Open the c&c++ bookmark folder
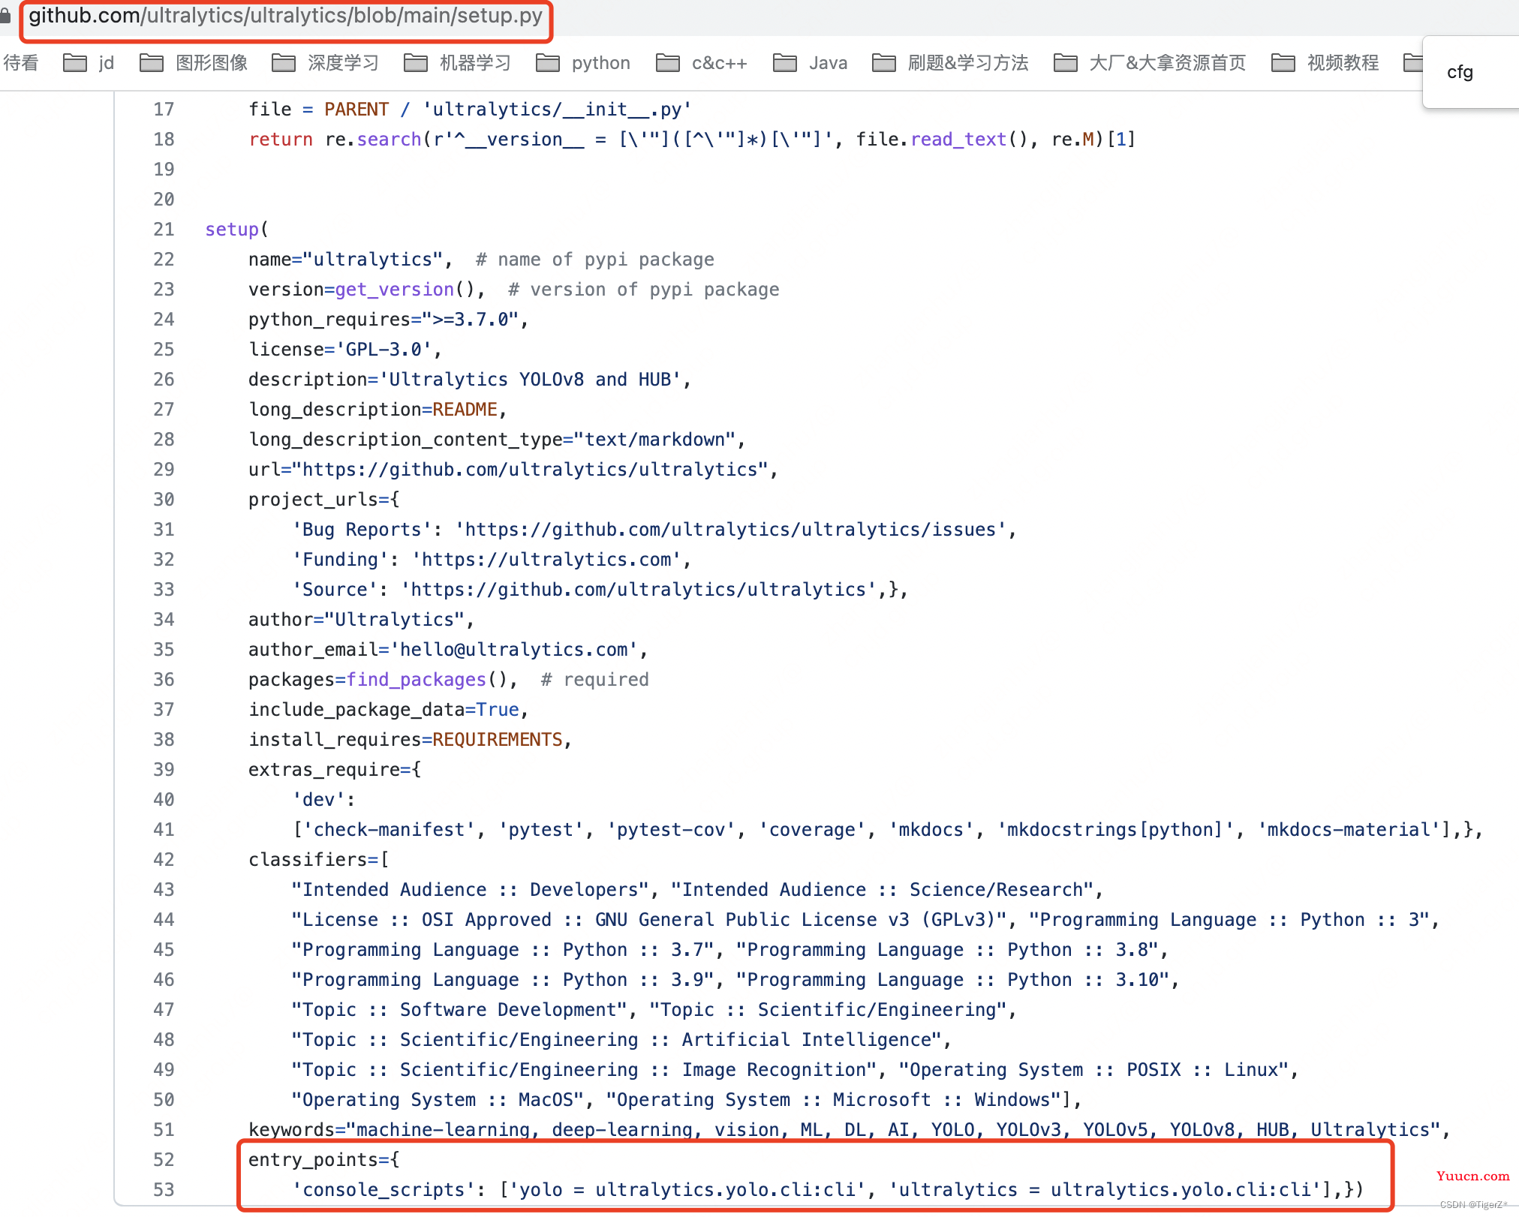1519x1217 pixels. 702,63
